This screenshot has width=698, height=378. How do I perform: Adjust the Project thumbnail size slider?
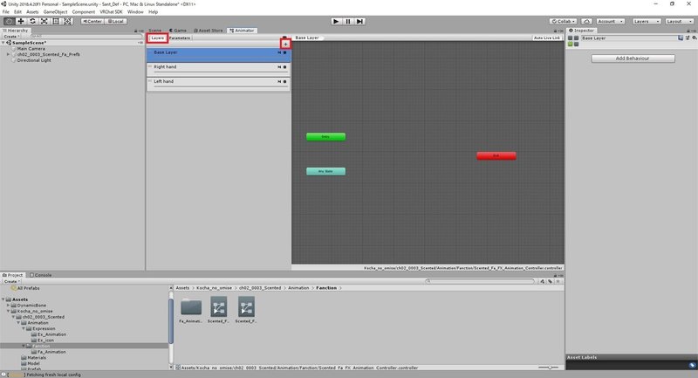click(x=551, y=368)
